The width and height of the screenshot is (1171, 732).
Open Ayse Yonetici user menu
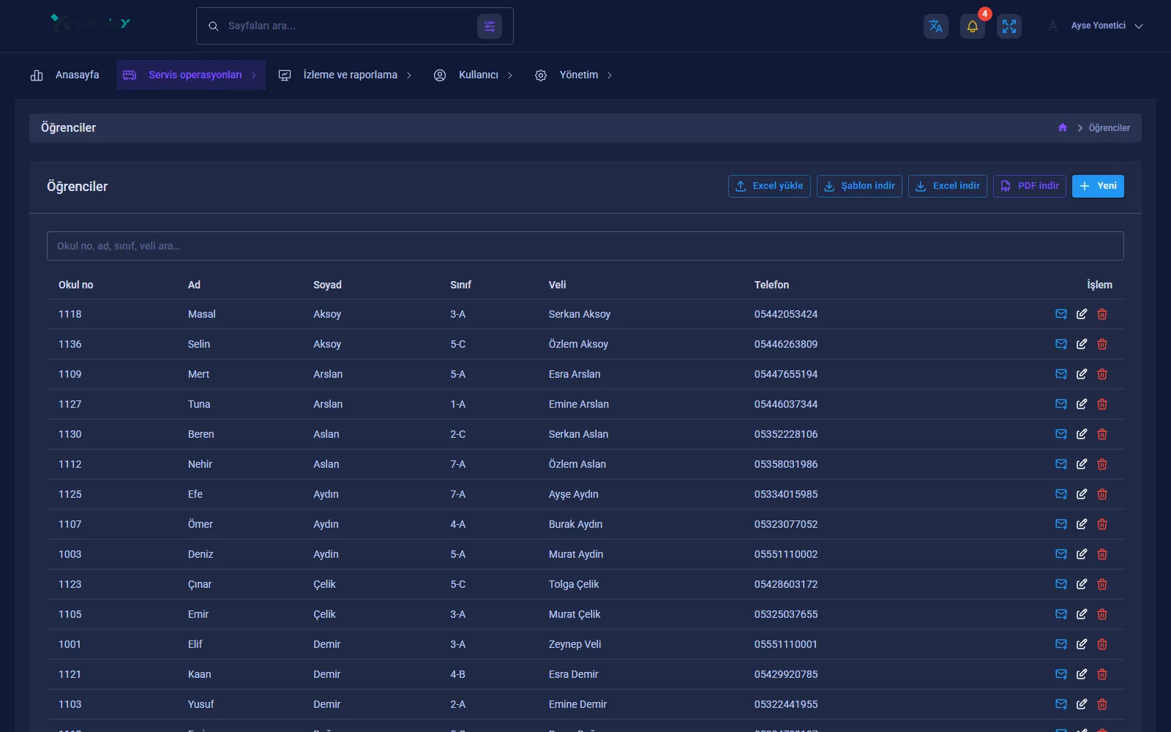coord(1096,26)
